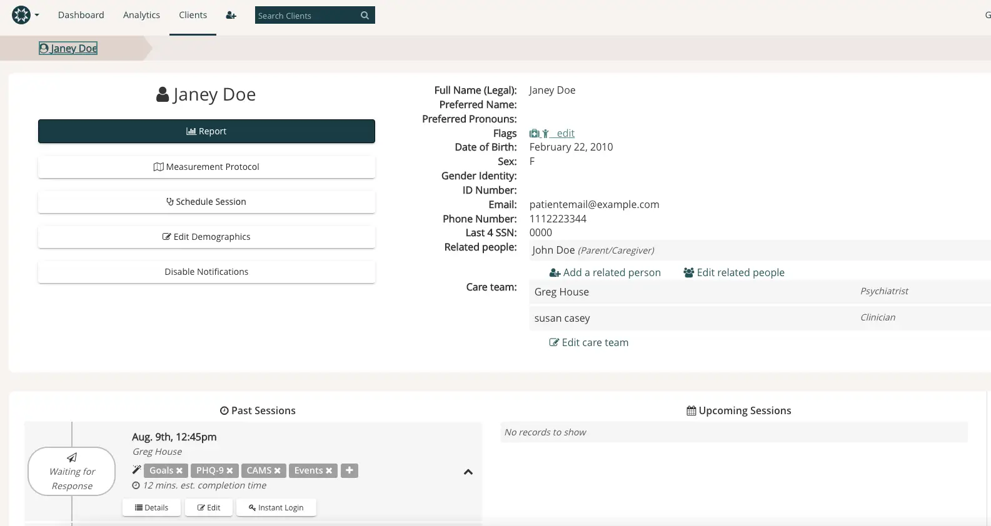Switch to the Clients tab
Viewport: 991px width, 526px height.
click(x=193, y=15)
